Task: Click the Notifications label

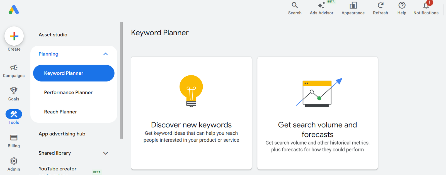Action: [x=426, y=13]
